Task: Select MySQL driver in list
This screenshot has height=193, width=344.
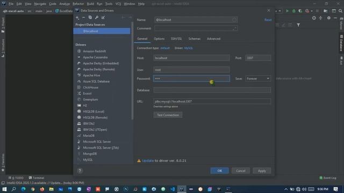Action: [x=88, y=160]
